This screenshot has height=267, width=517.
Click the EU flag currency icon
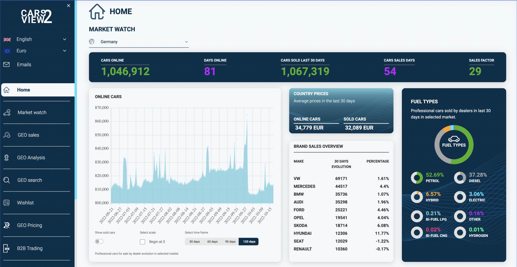coord(7,51)
